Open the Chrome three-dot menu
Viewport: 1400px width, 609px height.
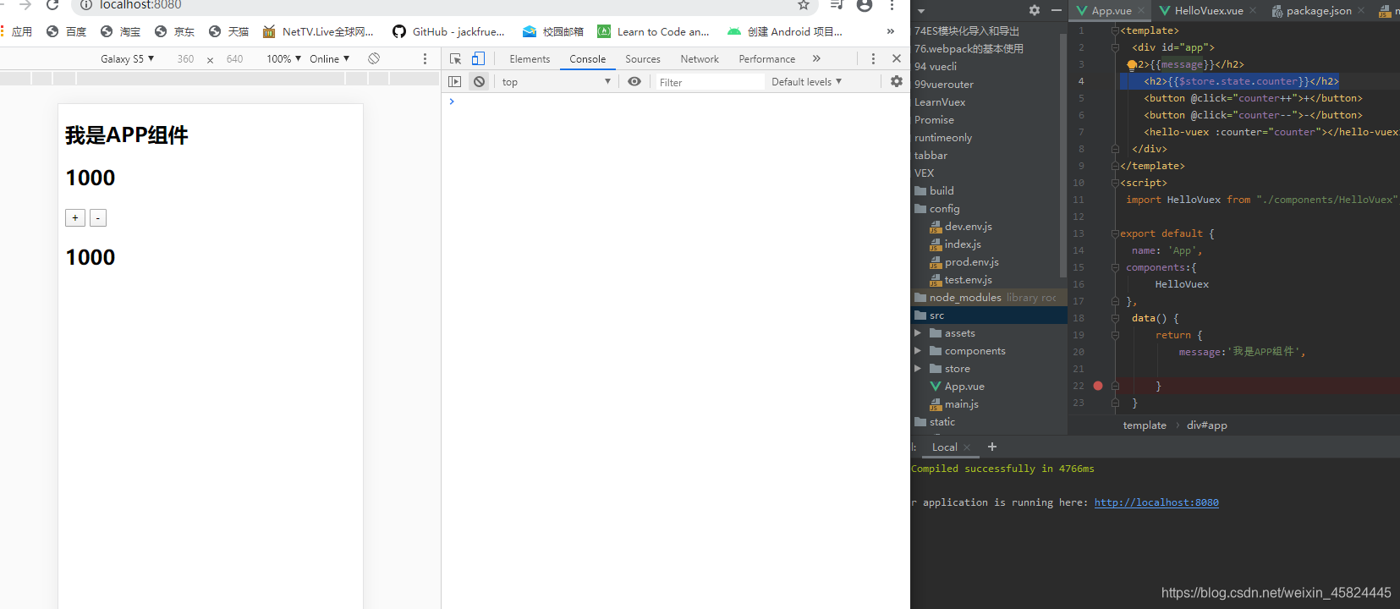coord(892,5)
